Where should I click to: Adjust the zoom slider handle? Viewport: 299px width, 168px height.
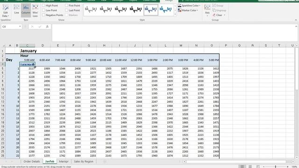click(276, 167)
